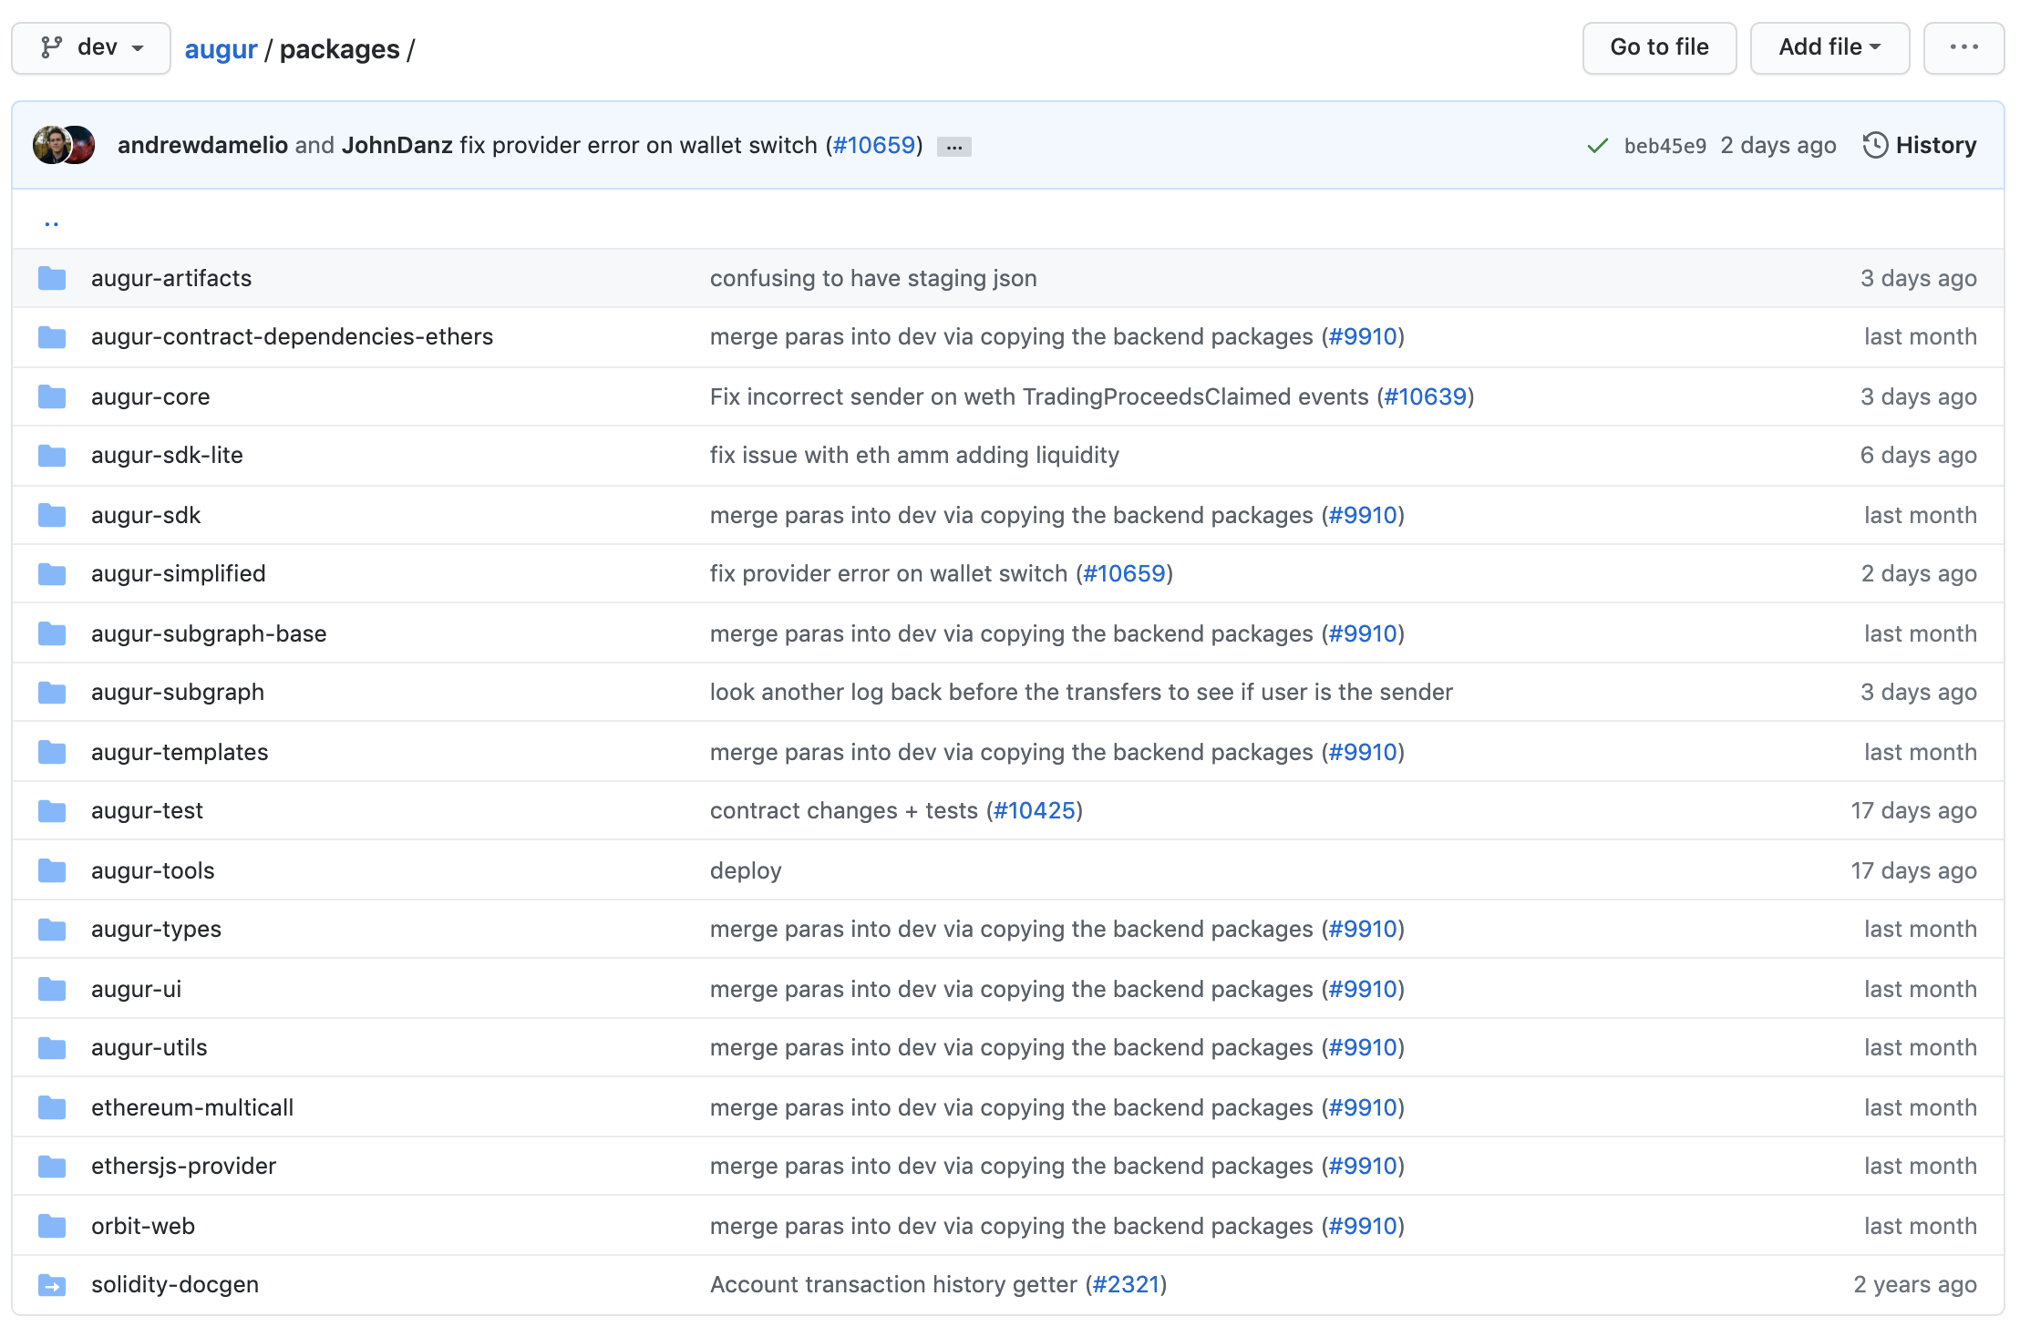
Task: Open pull request #10639 link
Action: tap(1425, 396)
